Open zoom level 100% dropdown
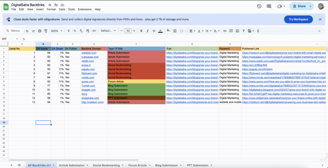Image resolution: width=328 pixels, height=168 pixels. point(56,31)
